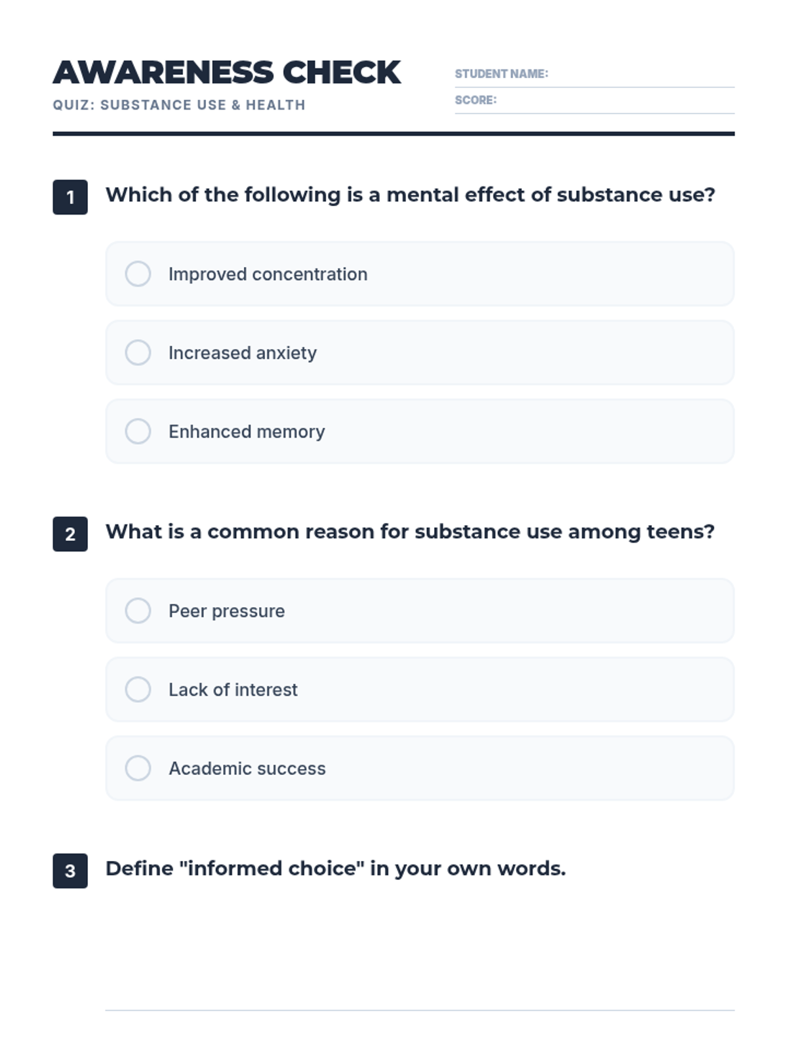Select Enhanced memory radio button
787x1050 pixels.
(138, 431)
